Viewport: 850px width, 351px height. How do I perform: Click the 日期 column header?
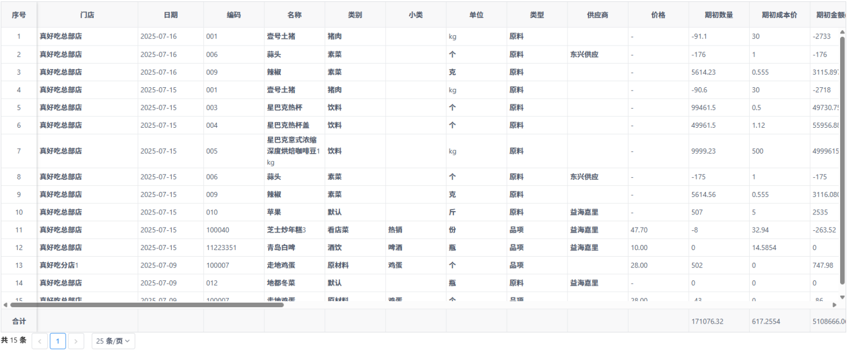click(x=171, y=15)
